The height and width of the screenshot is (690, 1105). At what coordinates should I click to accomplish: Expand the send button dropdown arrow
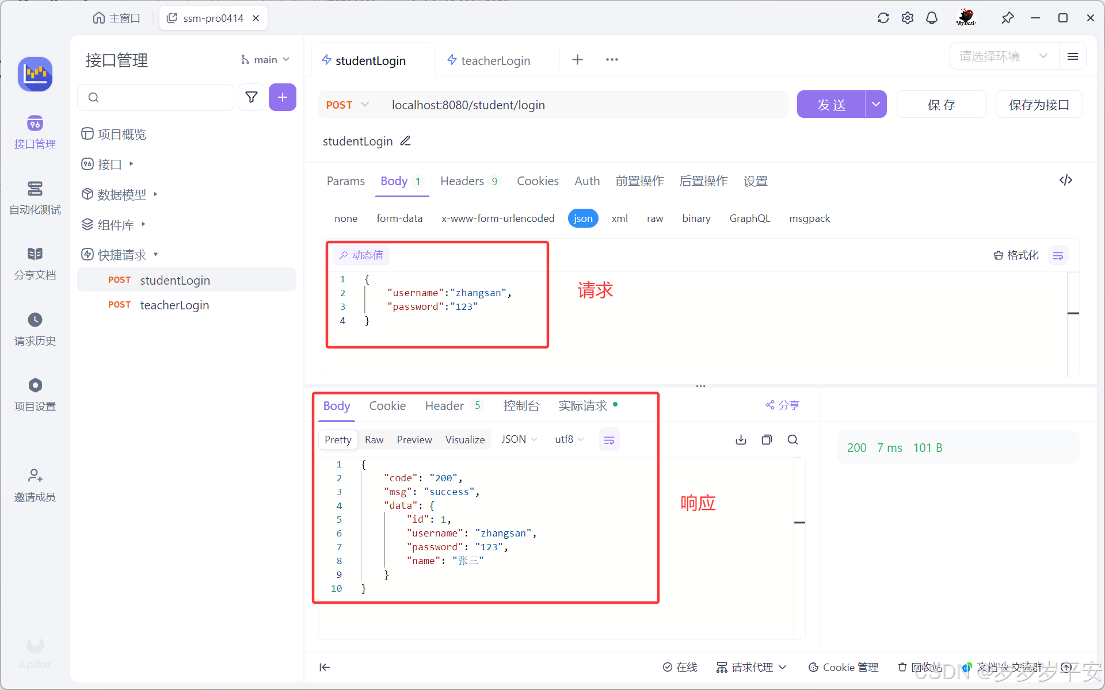(x=875, y=105)
